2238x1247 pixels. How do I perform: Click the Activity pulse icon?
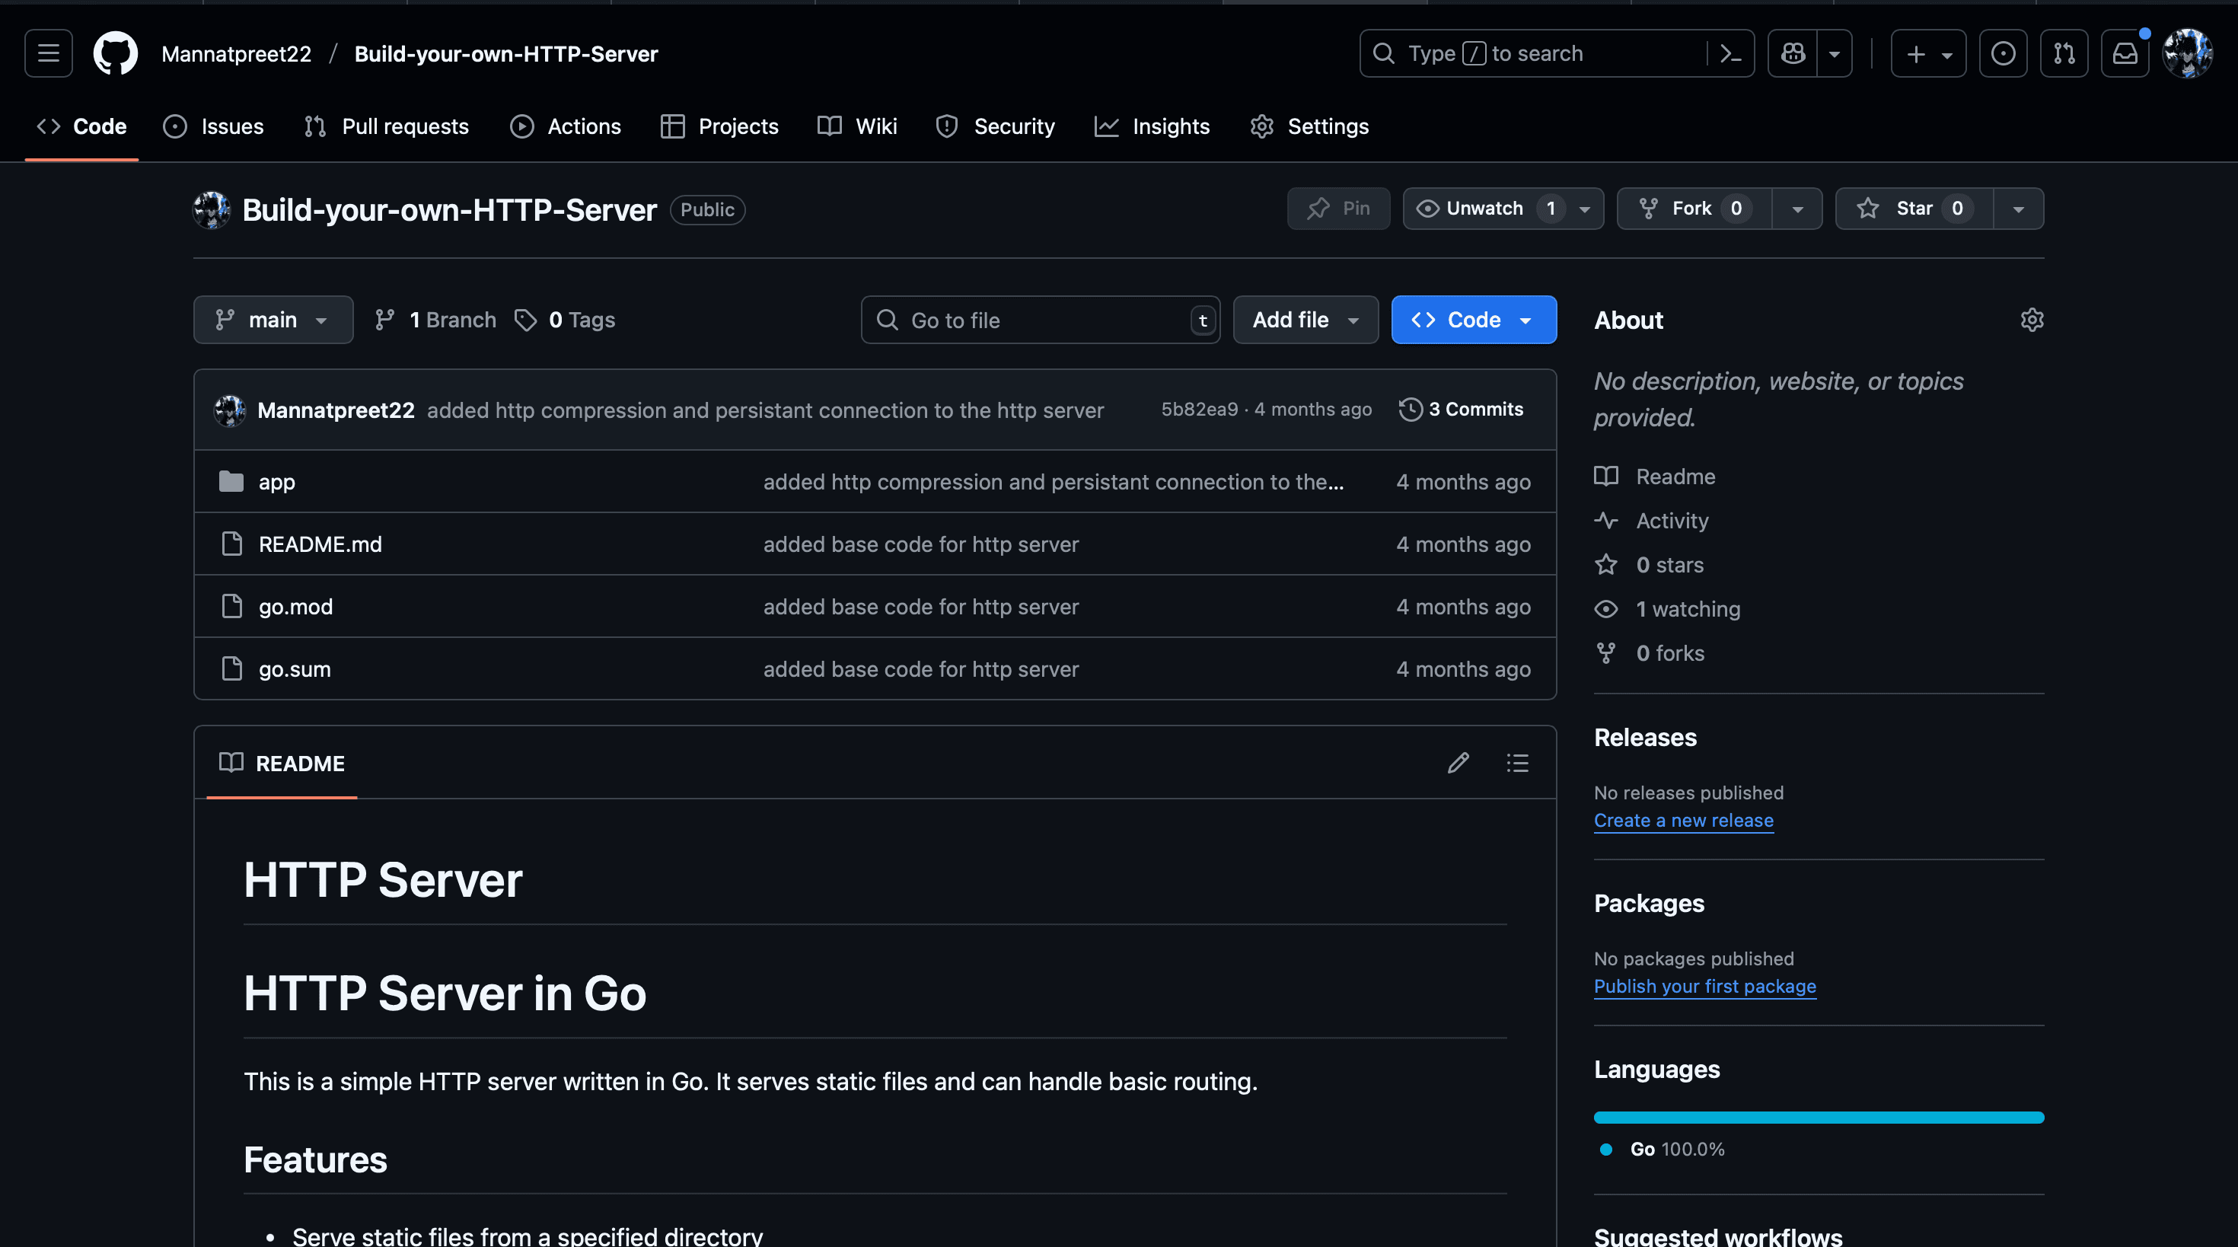coord(1606,521)
